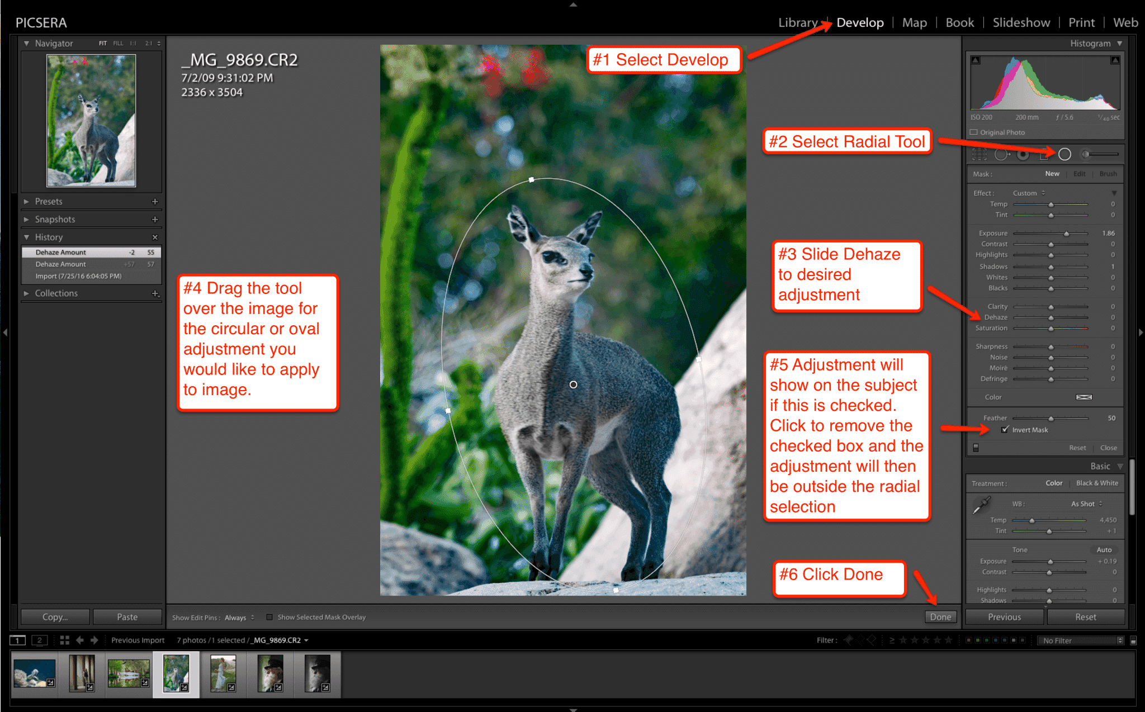
Task: Uncheck the Invert Mask checkbox
Action: tap(1005, 430)
